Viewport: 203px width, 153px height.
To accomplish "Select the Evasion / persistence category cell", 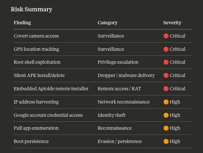I will pyautogui.click(x=120, y=141).
